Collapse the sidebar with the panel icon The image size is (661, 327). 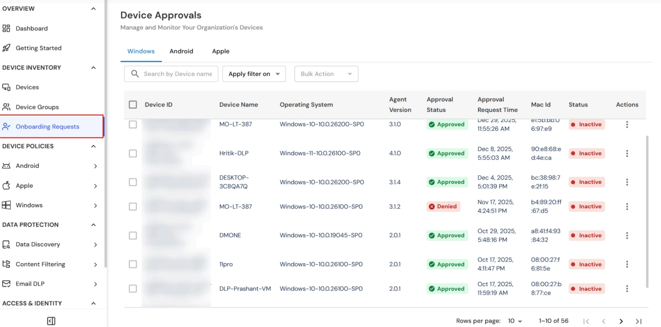click(x=51, y=321)
